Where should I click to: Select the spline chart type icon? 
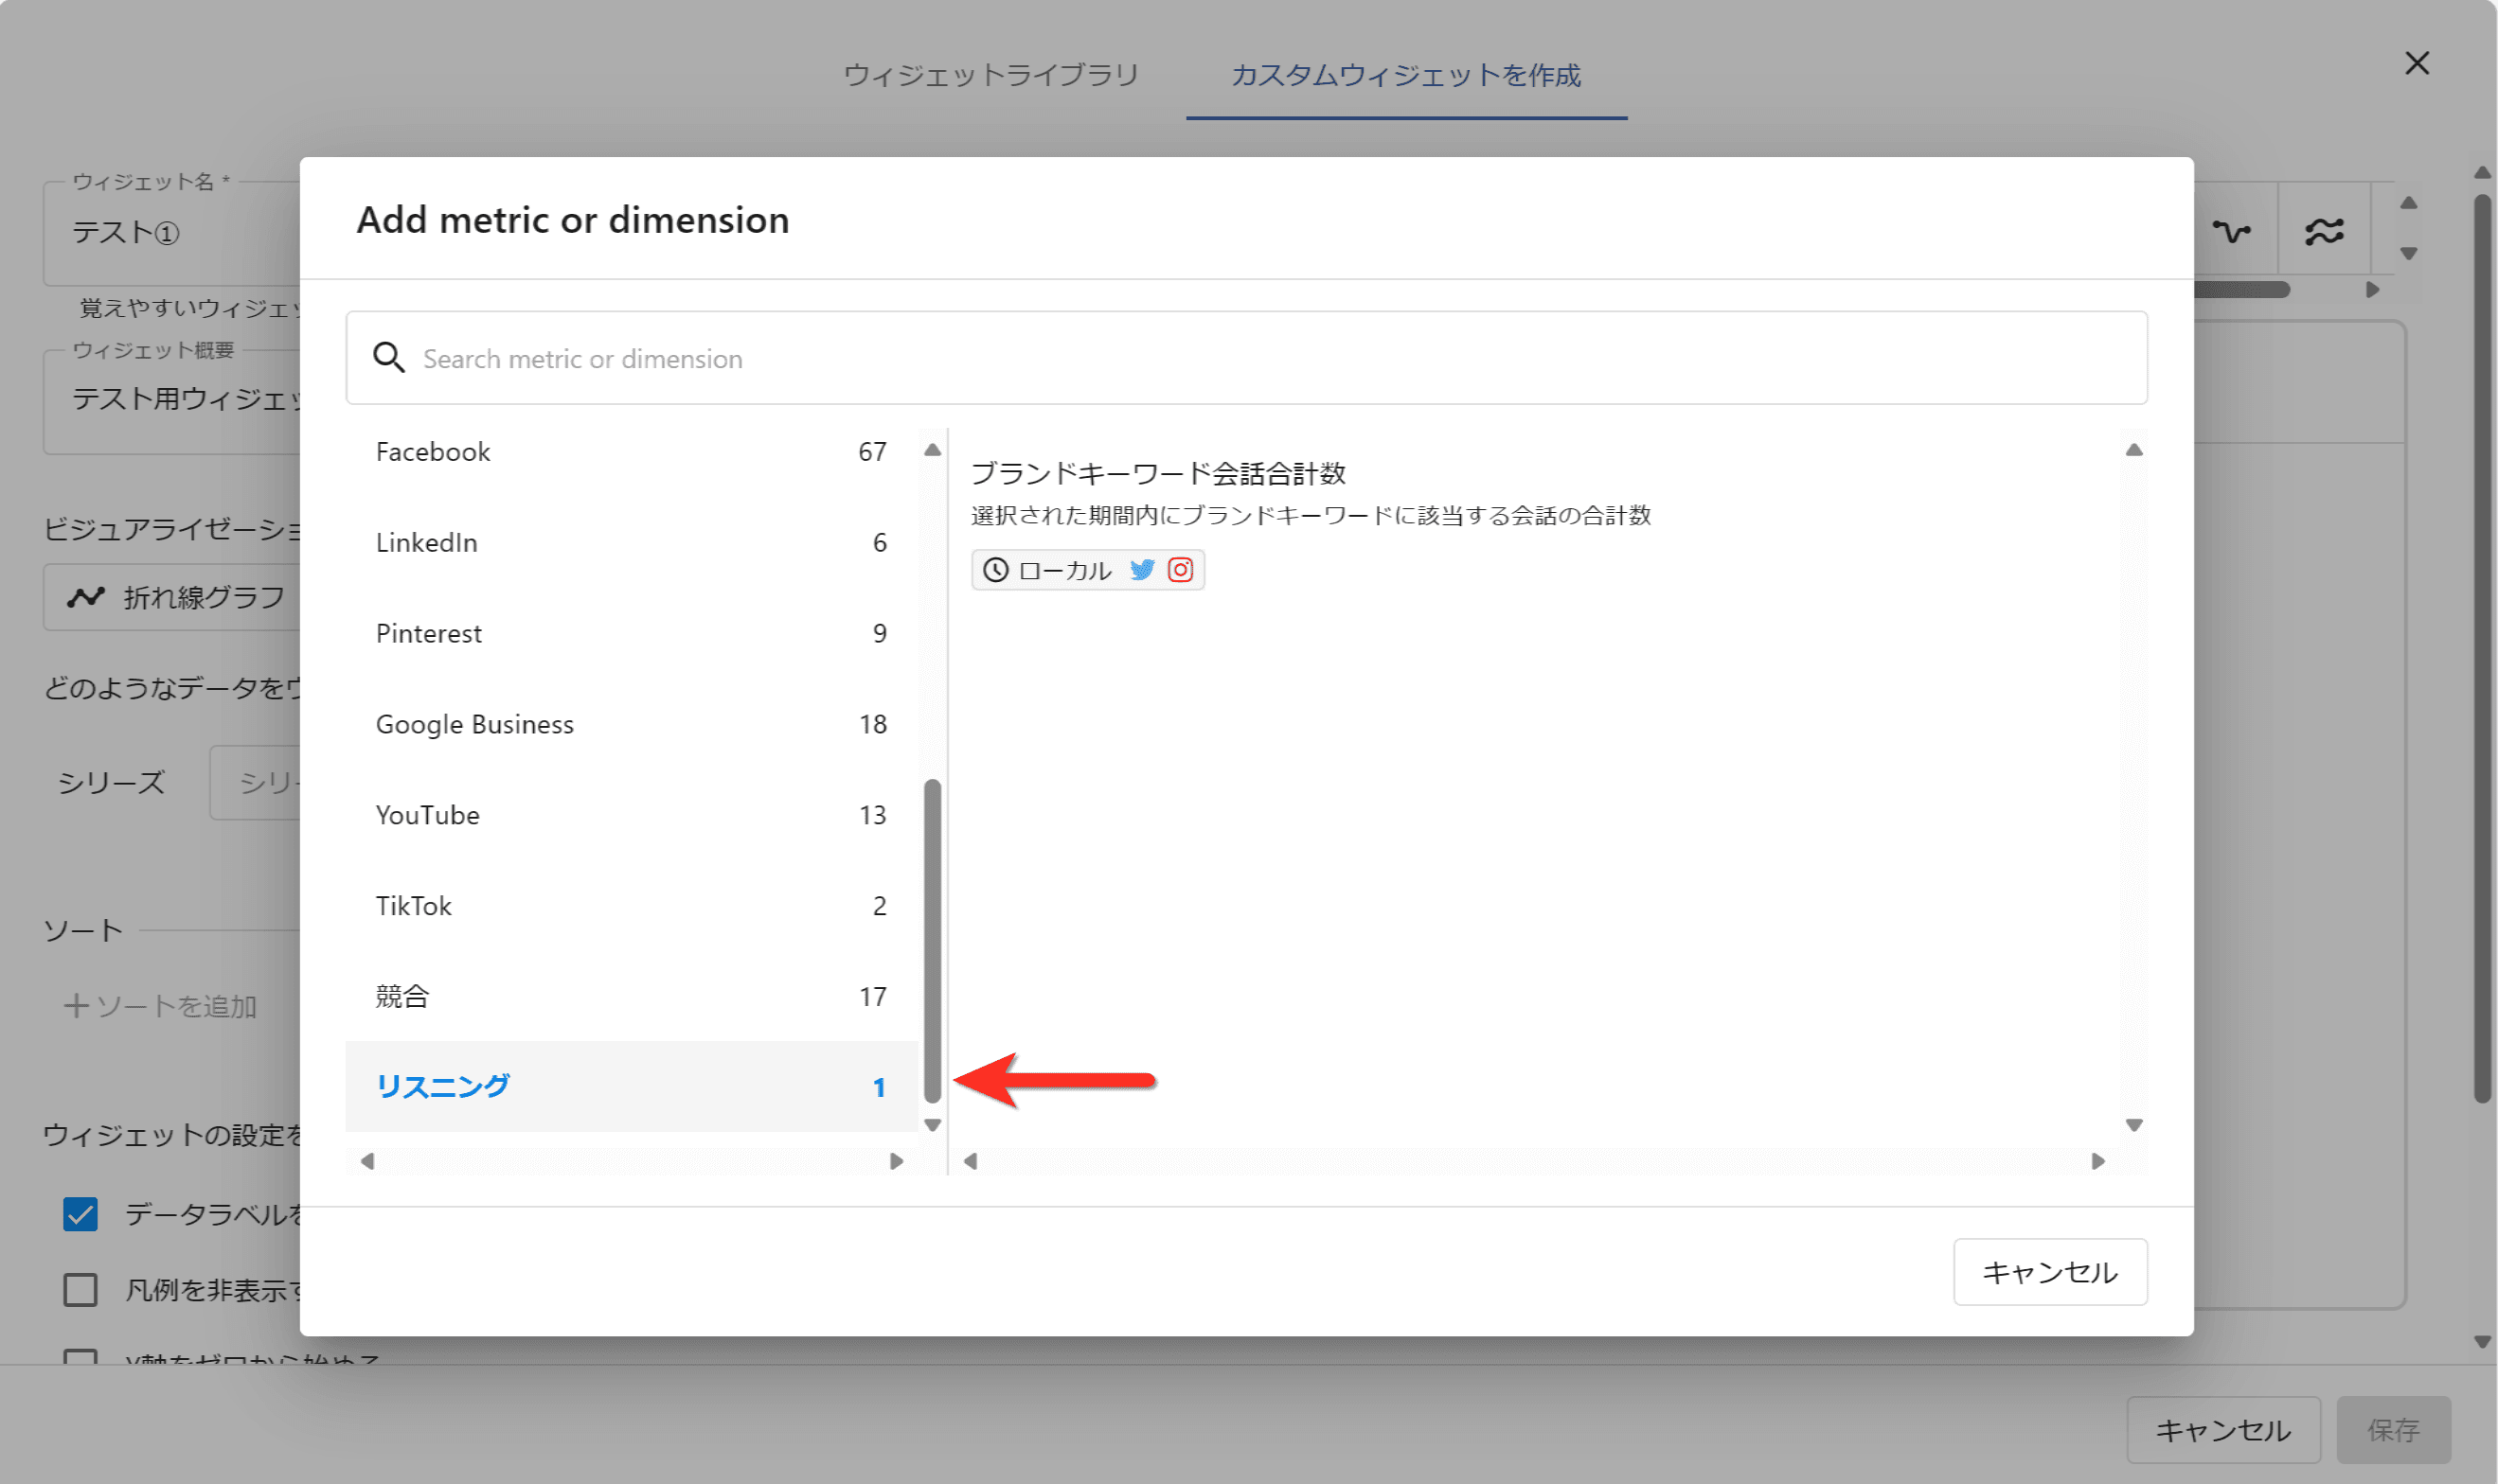2231,232
